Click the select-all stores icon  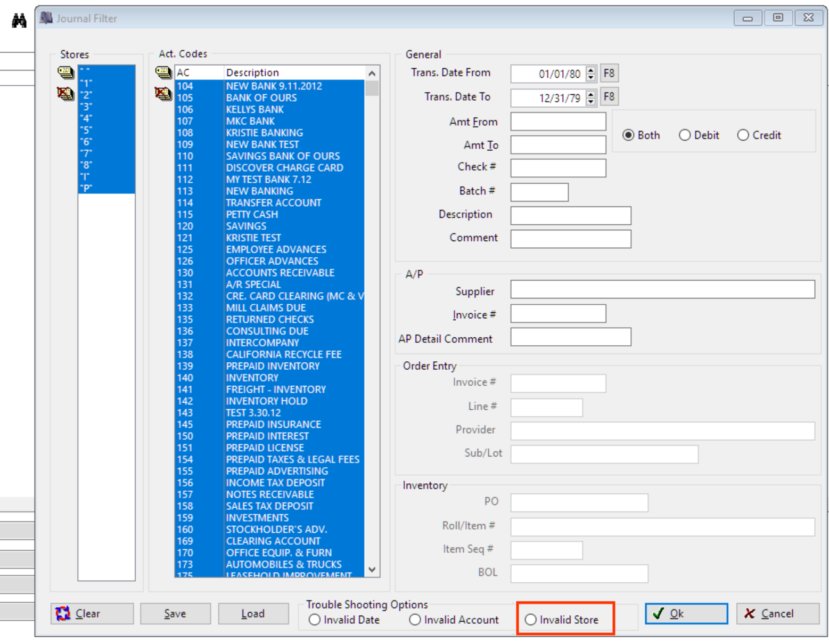(x=65, y=71)
